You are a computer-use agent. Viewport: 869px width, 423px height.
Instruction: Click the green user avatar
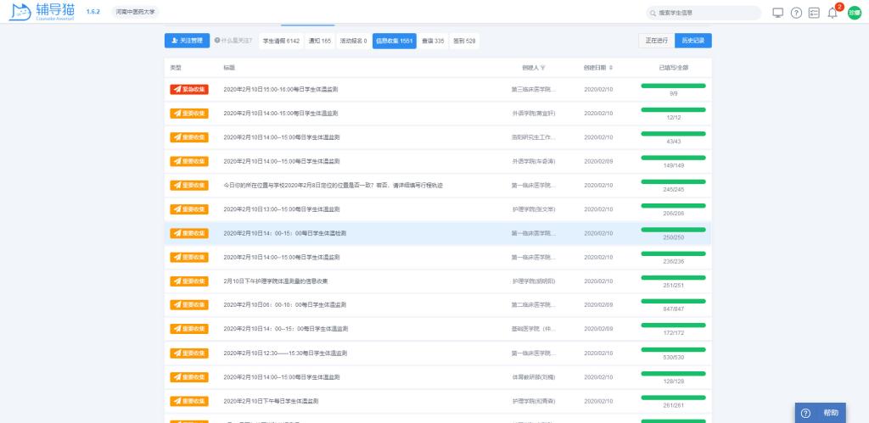(854, 13)
